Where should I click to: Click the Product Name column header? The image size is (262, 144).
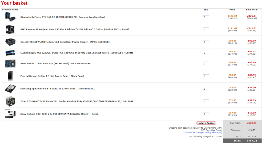tap(10, 9)
